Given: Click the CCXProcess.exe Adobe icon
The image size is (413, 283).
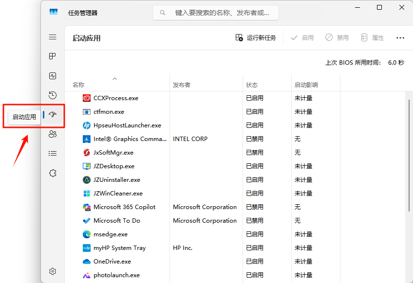Looking at the screenshot, I should point(86,98).
